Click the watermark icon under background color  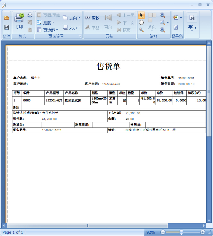pyautogui.click(x=175, y=27)
